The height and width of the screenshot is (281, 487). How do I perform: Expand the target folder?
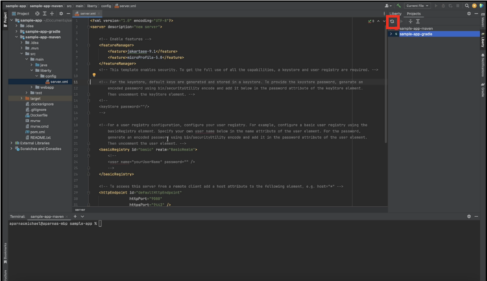pyautogui.click(x=22, y=99)
